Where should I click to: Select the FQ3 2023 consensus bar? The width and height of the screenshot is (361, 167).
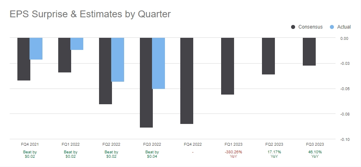(309, 52)
